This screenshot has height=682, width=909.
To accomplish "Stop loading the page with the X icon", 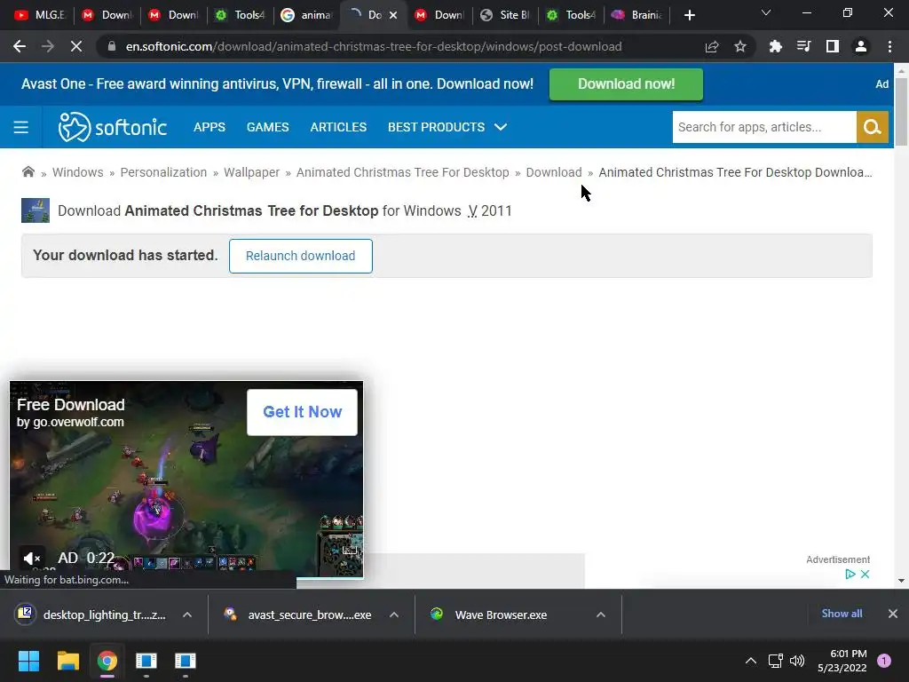I will click(76, 46).
